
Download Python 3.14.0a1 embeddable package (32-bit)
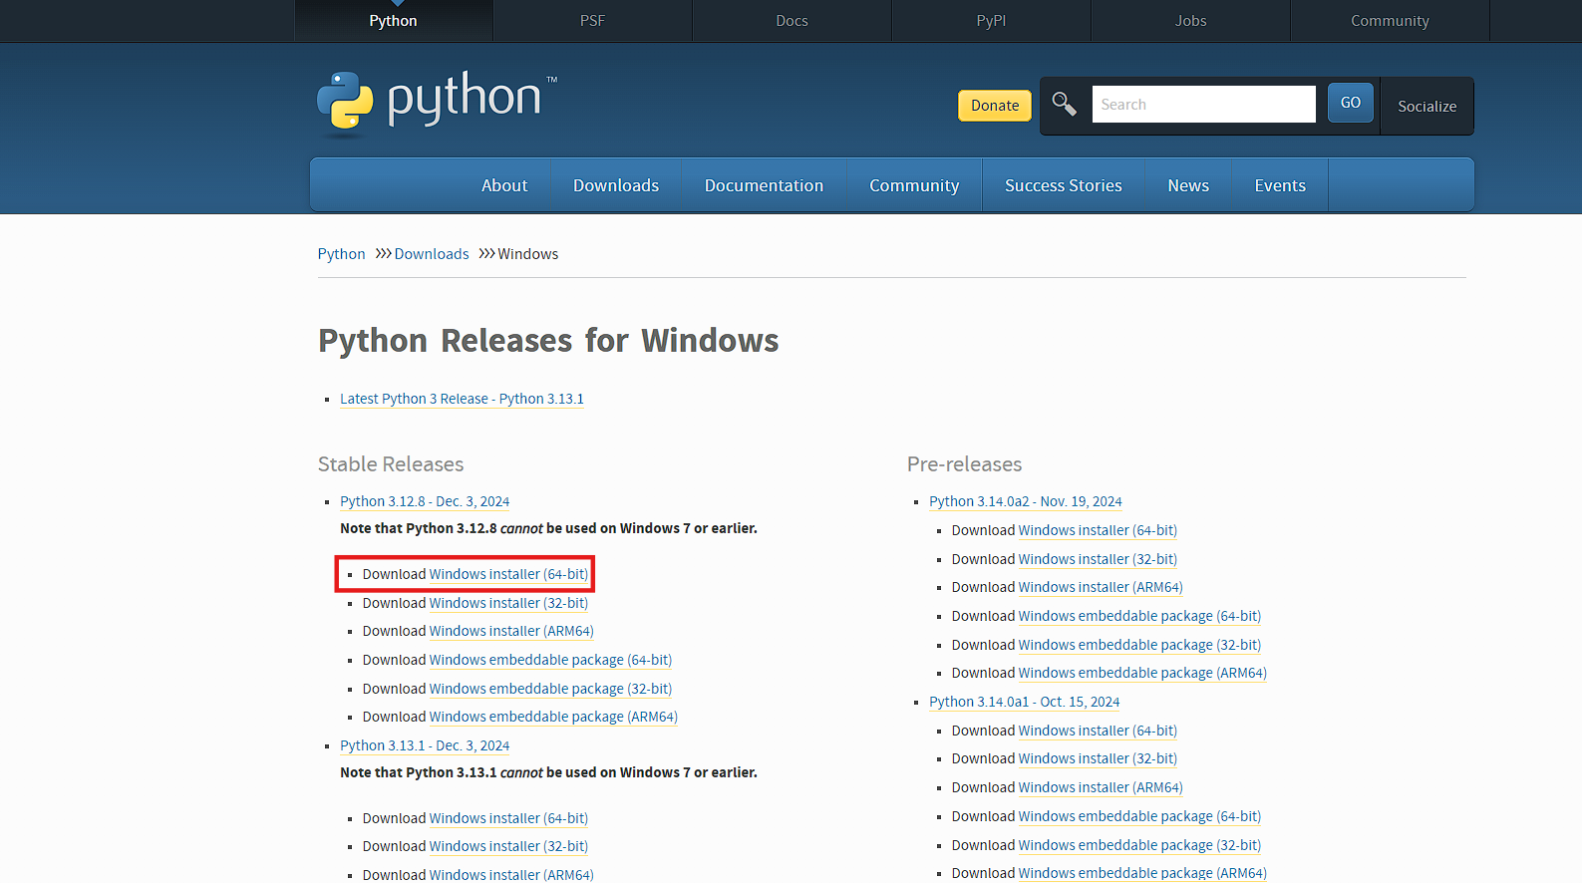(x=1139, y=845)
